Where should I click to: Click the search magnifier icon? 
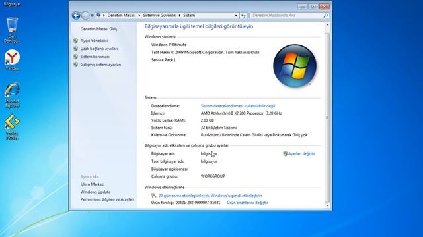(326, 16)
